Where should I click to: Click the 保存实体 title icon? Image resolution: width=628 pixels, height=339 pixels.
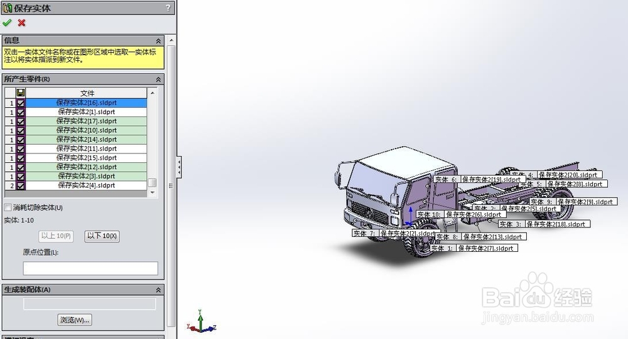8,8
